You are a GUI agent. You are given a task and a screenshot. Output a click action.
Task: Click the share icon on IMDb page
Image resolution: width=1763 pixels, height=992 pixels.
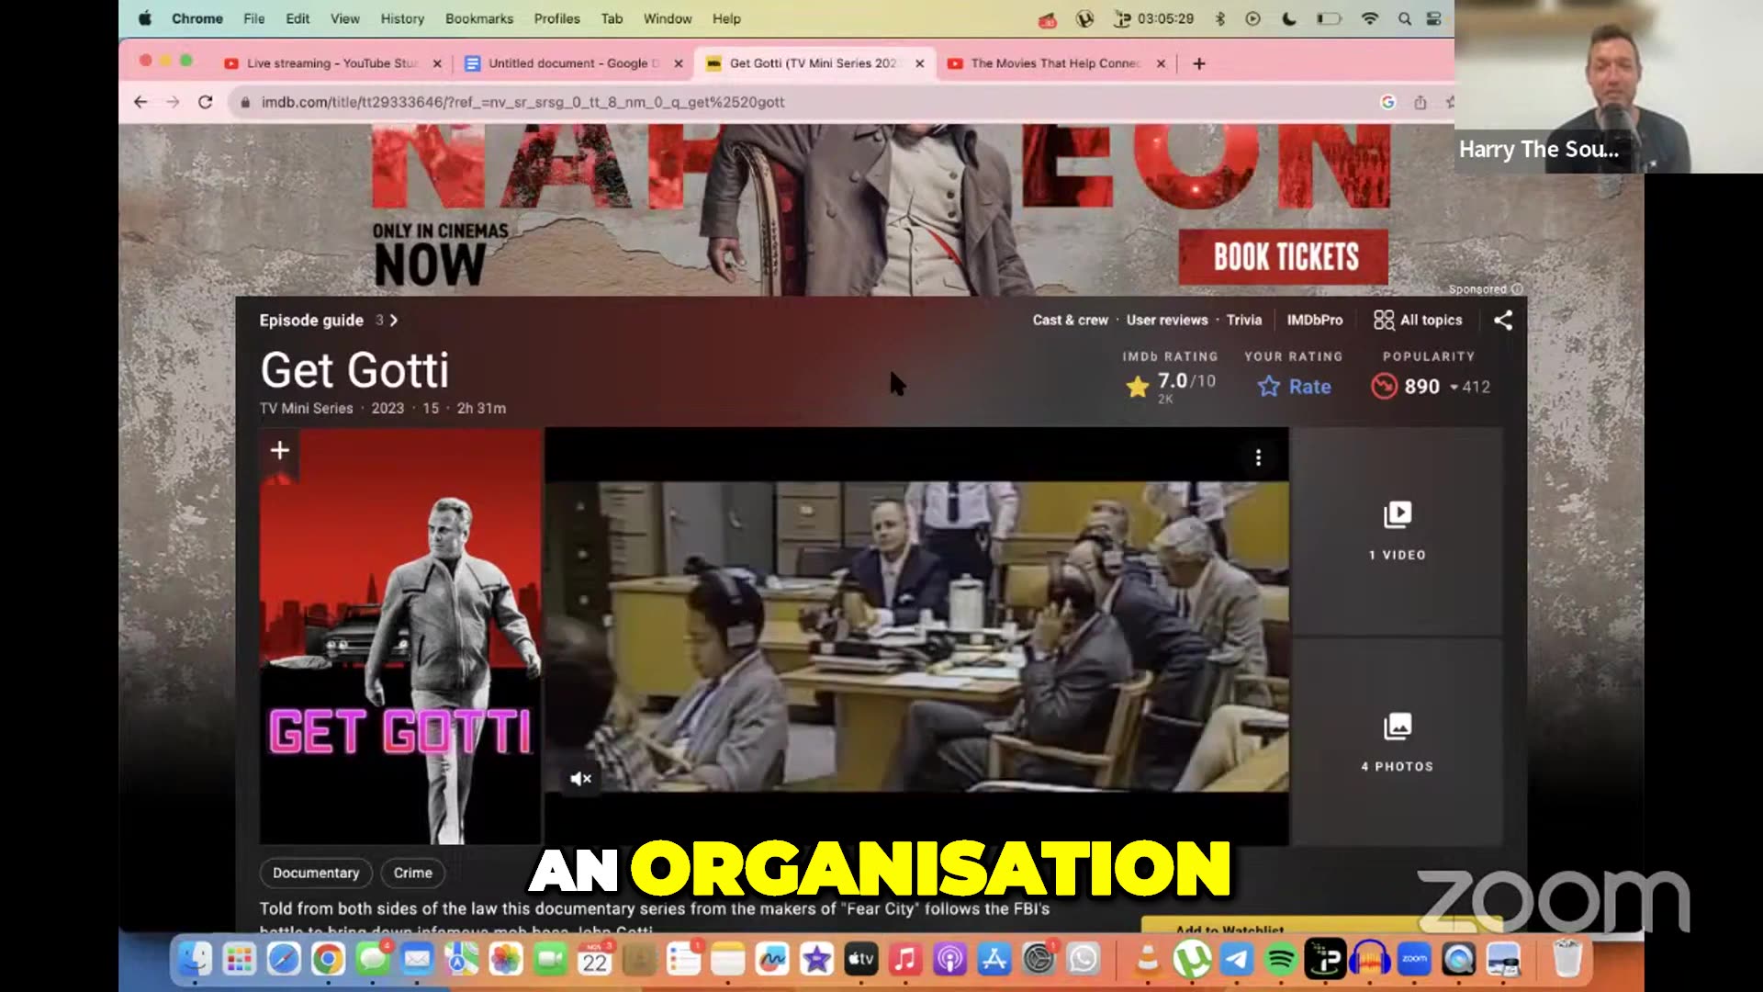coord(1503,320)
